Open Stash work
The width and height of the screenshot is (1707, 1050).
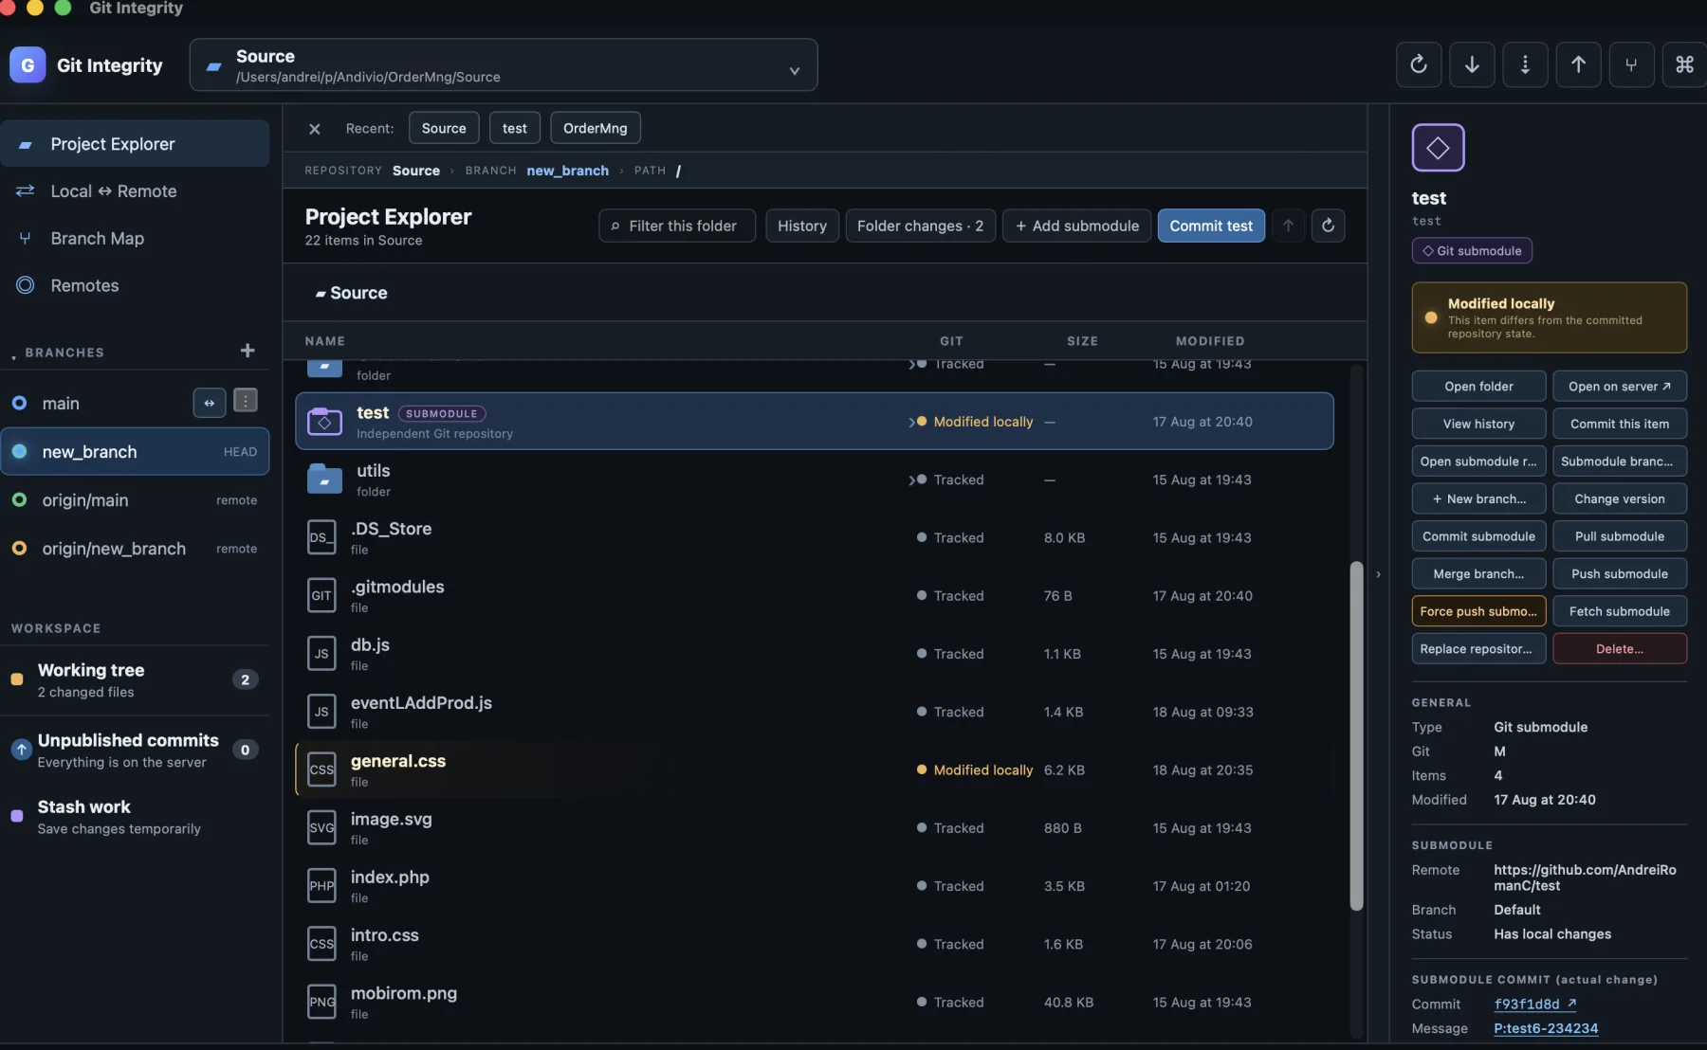[x=135, y=817]
